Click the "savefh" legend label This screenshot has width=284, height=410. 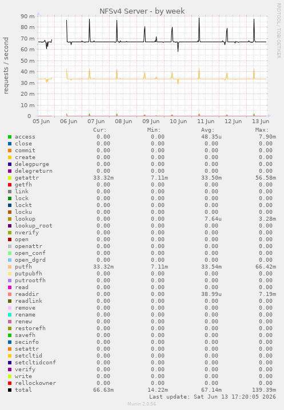point(25,335)
